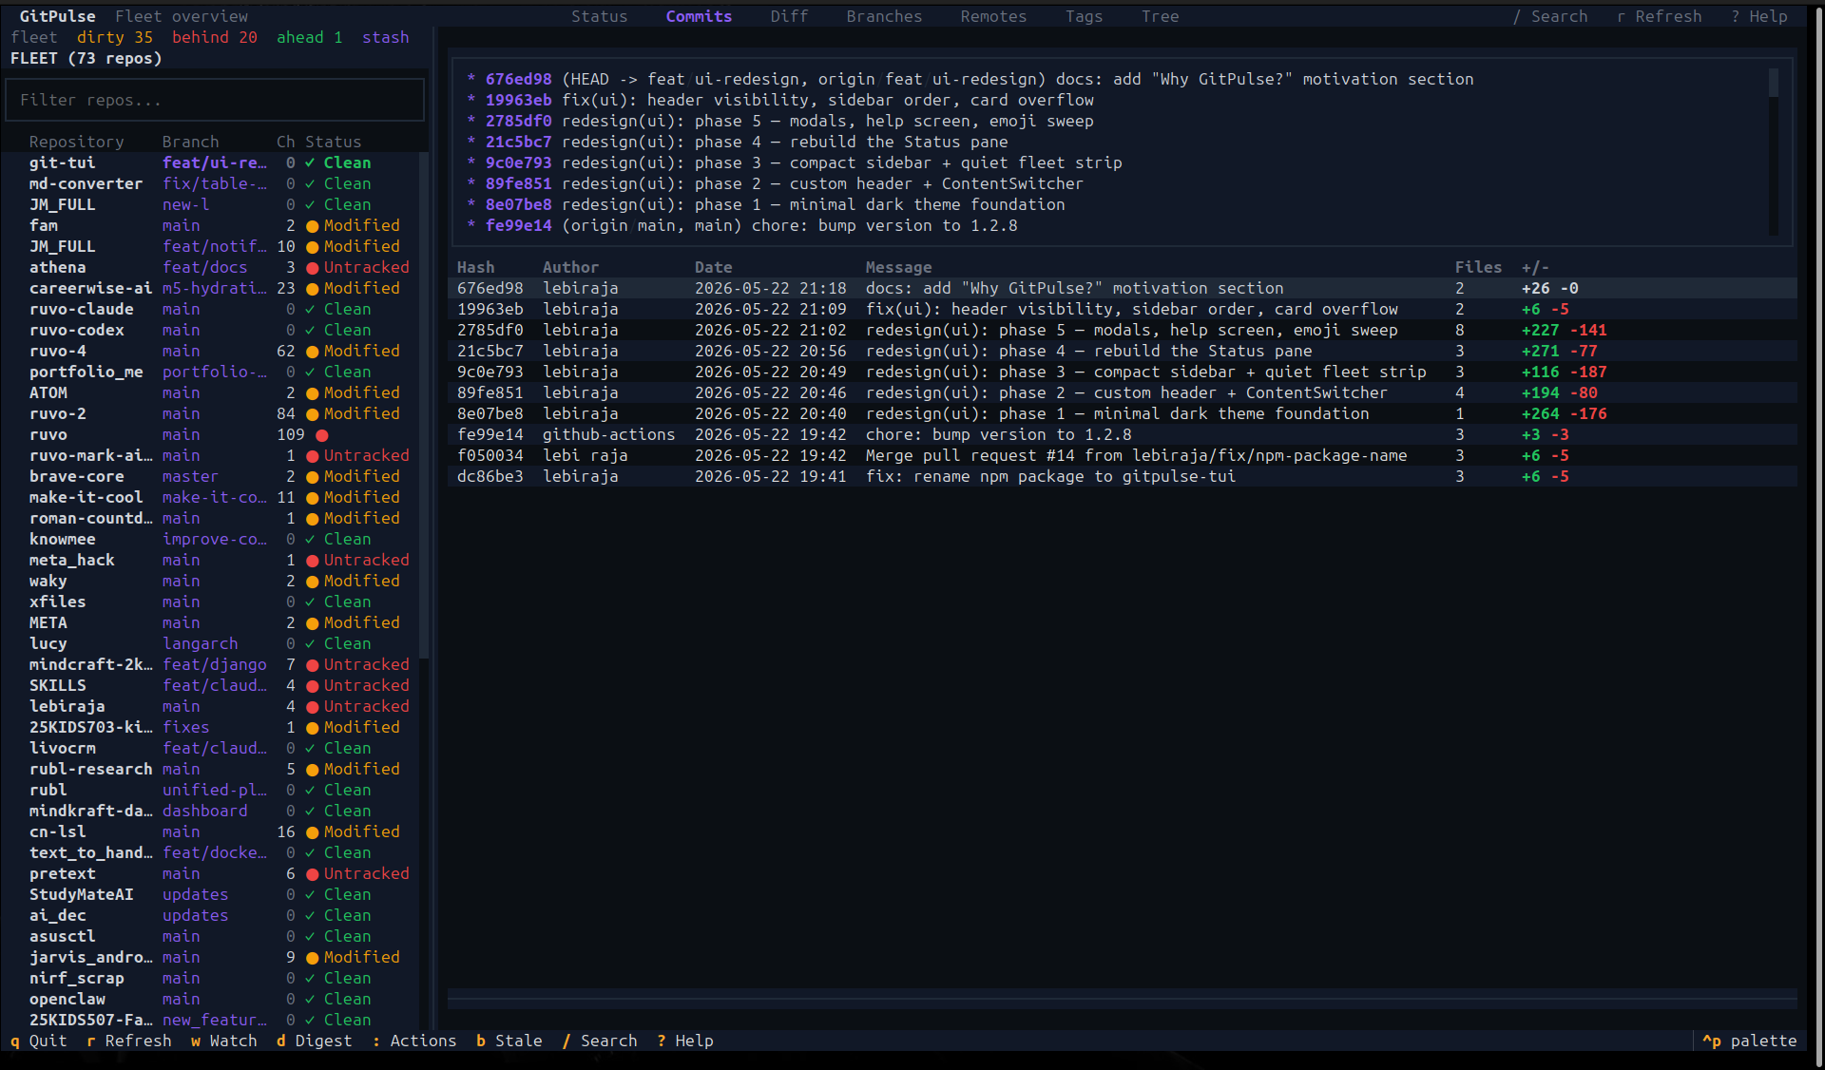Click hash 8e07be8 in the graph log
Viewport: 1825px width, 1070px height.
click(x=518, y=204)
